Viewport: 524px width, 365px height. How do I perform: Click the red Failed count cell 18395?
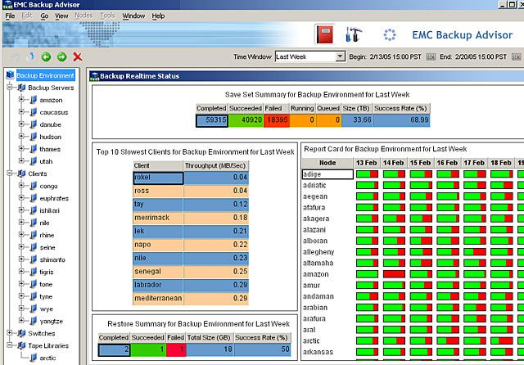pyautogui.click(x=279, y=120)
